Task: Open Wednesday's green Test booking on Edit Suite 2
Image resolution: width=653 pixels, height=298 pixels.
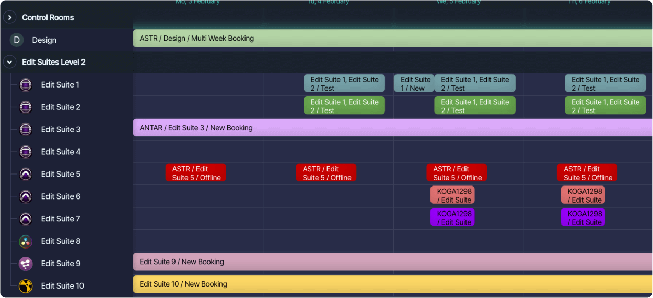Action: pos(475,106)
